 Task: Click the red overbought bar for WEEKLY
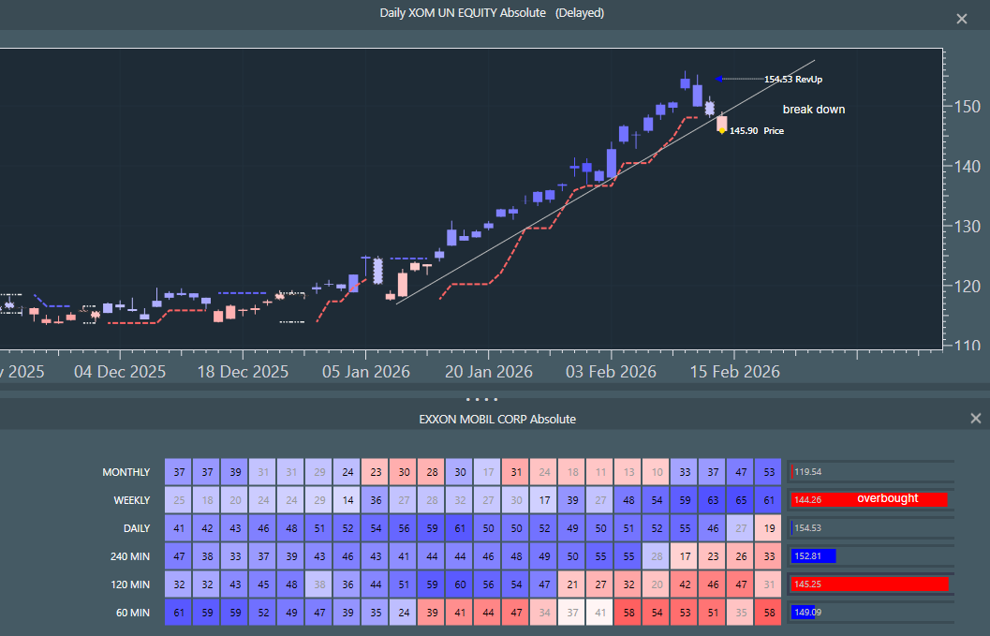click(869, 500)
